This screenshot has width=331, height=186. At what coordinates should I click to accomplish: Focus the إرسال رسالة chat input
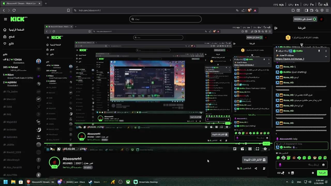[x=302, y=165]
